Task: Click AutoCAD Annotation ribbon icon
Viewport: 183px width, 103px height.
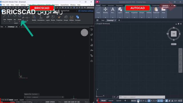Action: pyautogui.click(x=113, y=9)
